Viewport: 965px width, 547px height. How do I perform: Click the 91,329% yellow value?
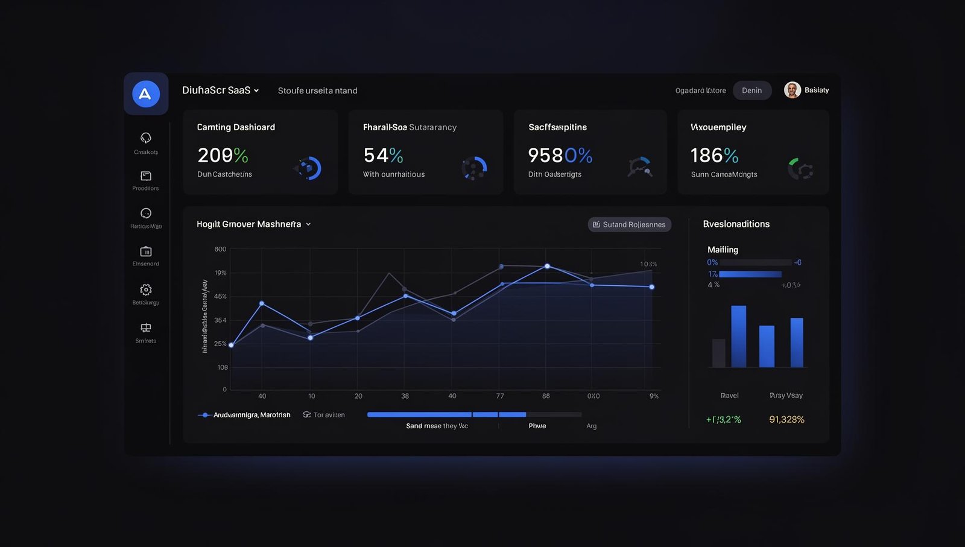pos(787,420)
